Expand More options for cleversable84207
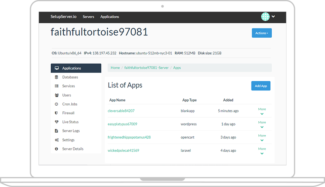 262,111
